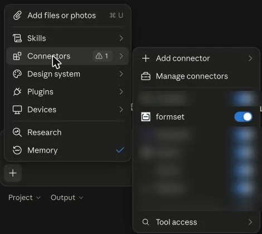Select the Design system menu entry
Viewport: 262px width, 234px height.
pos(68,74)
